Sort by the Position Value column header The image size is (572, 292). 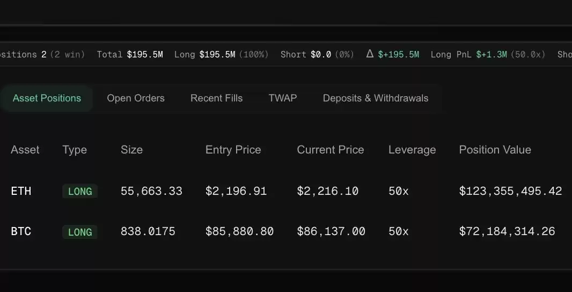coord(495,150)
